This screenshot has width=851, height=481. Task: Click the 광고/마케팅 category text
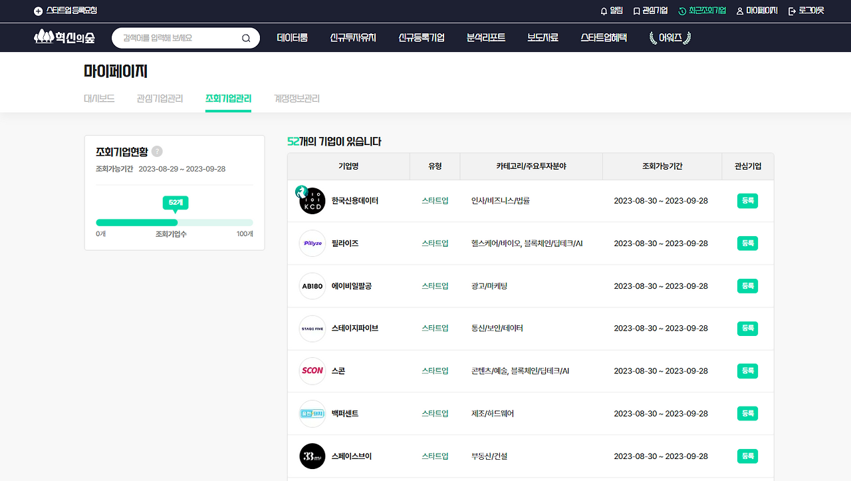pos(489,286)
